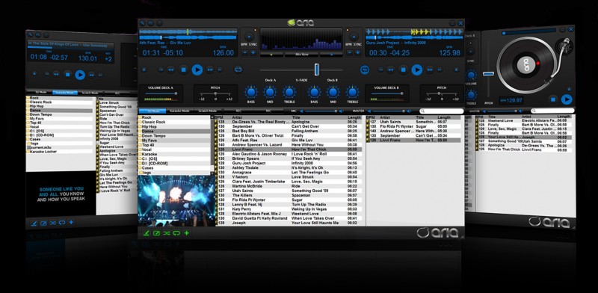The width and height of the screenshot is (598, 293).
Task: Click the green plus add icon
Action: click(x=186, y=232)
